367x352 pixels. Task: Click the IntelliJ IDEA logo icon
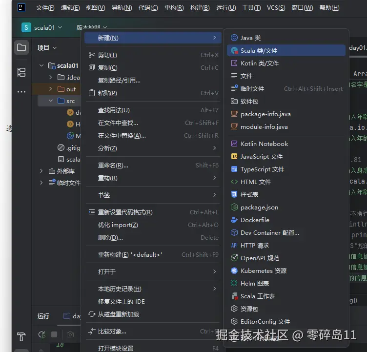point(21,7)
